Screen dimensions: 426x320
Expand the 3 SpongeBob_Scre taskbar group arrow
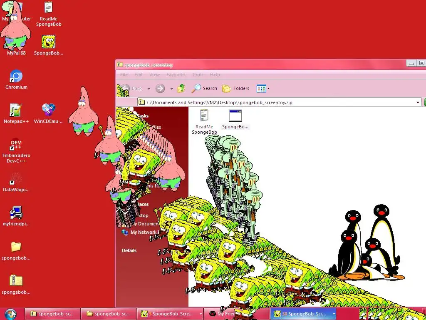coord(201,314)
